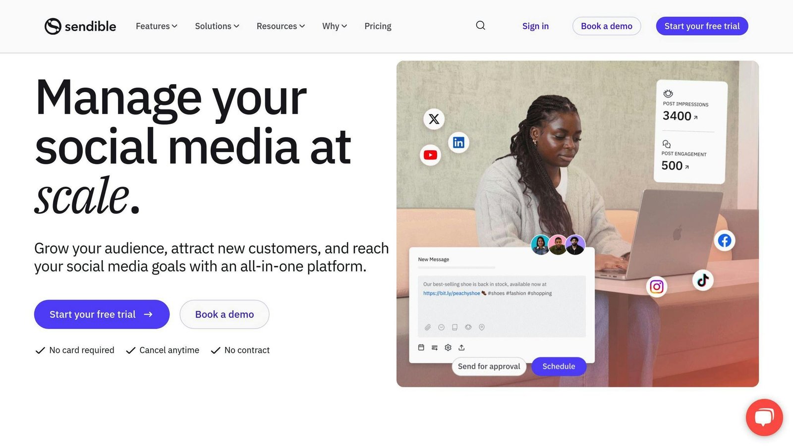Click Start your free trial in the header

(x=702, y=26)
